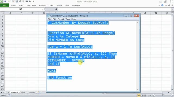Click the Excel Help question mark icon
Image resolution: width=174 pixels, height=97 pixels.
162,5
